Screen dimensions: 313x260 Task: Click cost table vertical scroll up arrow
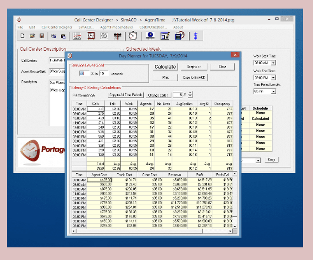[x=235, y=174]
